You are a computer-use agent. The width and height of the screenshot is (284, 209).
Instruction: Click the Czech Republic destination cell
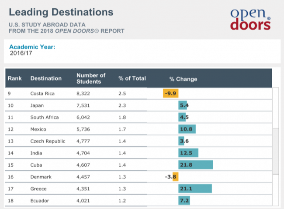[x=48, y=141]
